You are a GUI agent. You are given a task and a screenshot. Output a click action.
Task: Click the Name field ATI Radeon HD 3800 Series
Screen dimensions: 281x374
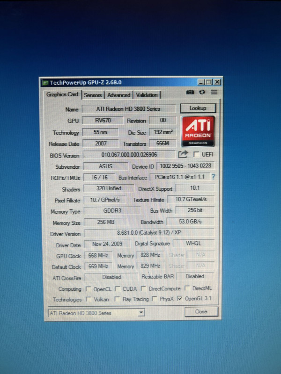pyautogui.click(x=128, y=109)
